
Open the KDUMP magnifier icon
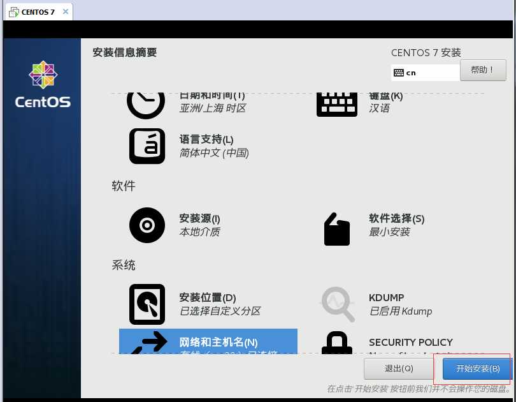[x=338, y=304]
